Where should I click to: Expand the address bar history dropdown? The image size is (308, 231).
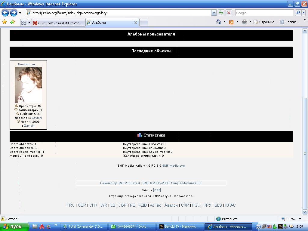pyautogui.click(x=214, y=13)
